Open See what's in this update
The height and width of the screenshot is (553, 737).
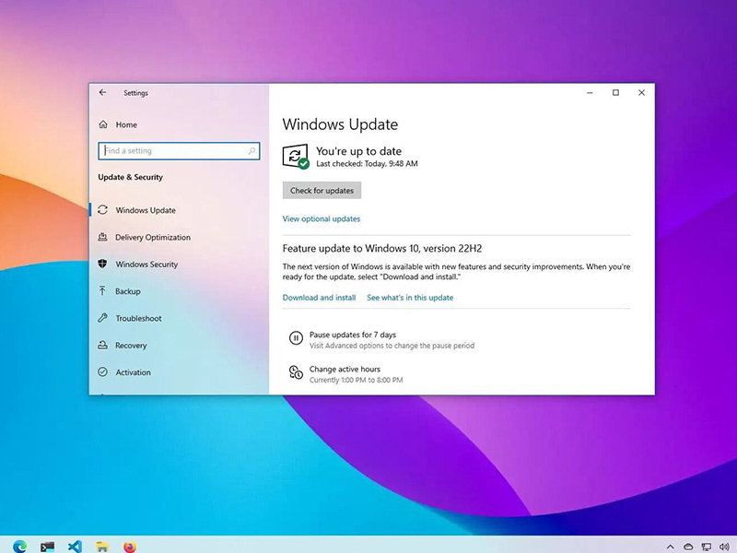tap(410, 298)
